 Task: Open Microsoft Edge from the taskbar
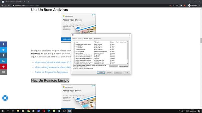(x=49, y=111)
